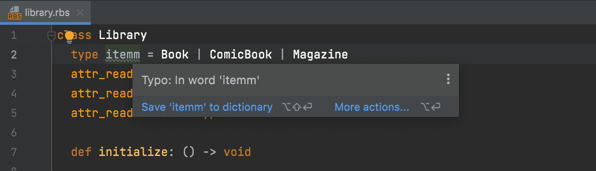Click the Typo: In word 'itemm' message

[200, 80]
